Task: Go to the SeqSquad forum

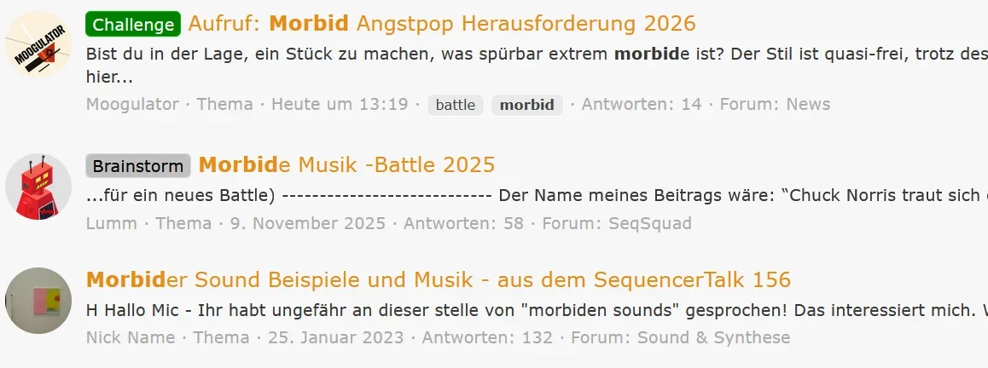Action: tap(649, 224)
